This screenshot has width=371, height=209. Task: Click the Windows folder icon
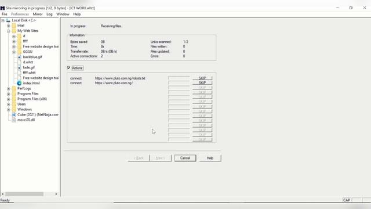point(14,109)
